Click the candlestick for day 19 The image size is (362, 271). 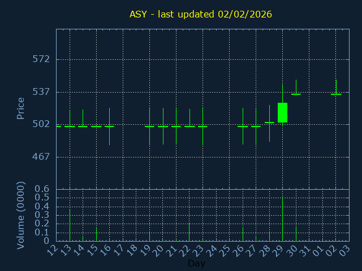[149, 126]
